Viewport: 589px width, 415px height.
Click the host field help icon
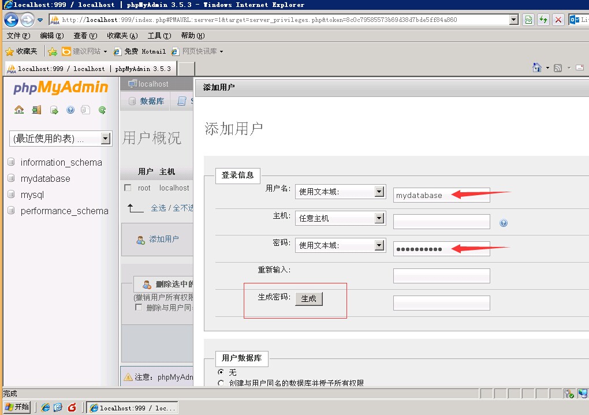pyautogui.click(x=504, y=223)
